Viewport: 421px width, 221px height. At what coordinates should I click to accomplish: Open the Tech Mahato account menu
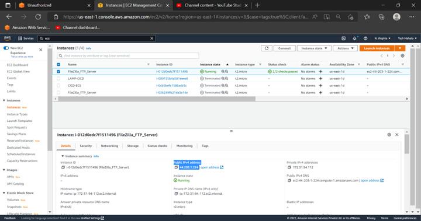tap(407, 38)
